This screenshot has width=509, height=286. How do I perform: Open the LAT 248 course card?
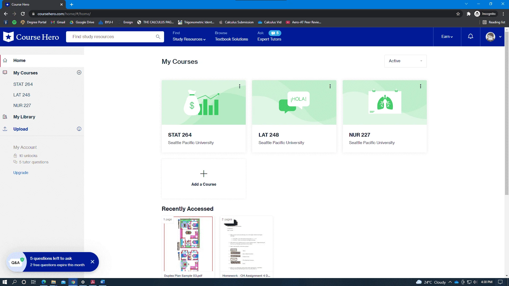click(x=294, y=116)
